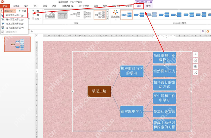Select the 积极面对当下的学习 shape
The height and width of the screenshot is (138, 211).
coord(132,71)
